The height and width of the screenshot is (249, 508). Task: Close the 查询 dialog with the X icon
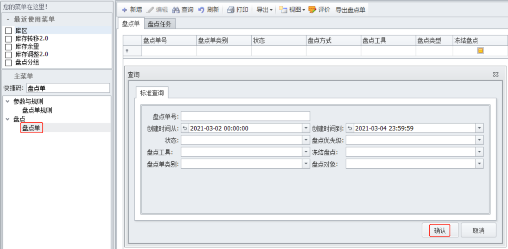pos(496,75)
